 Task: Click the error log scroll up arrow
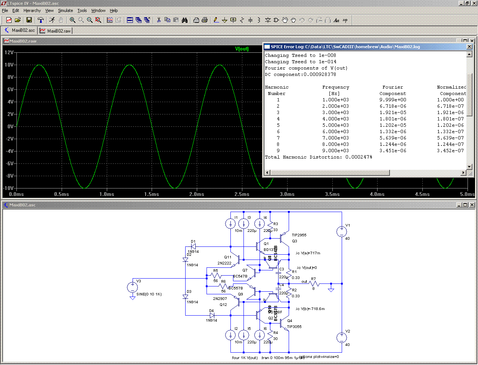[469, 55]
